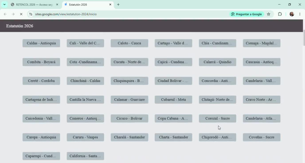Select Chigorodó - Antioquia
Screen dimensions: 305x163
pos(217,137)
